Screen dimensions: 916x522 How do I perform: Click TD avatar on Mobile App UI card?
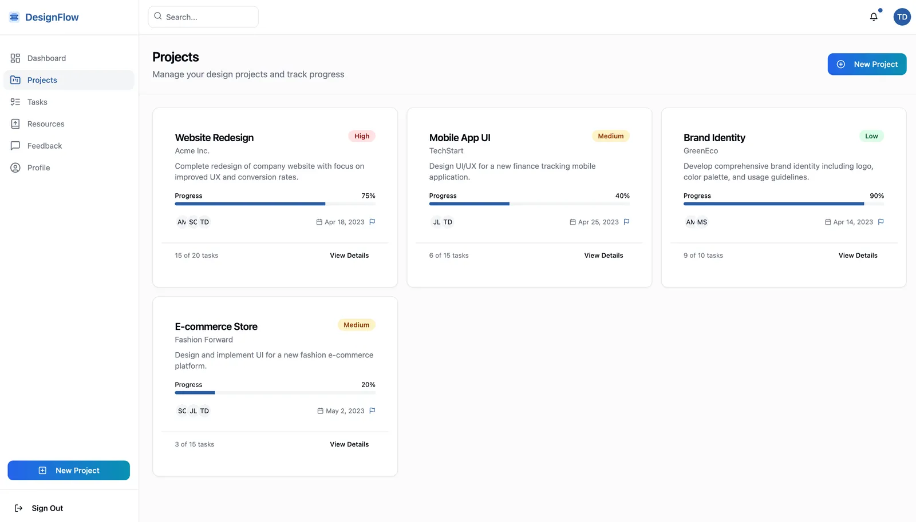448,222
